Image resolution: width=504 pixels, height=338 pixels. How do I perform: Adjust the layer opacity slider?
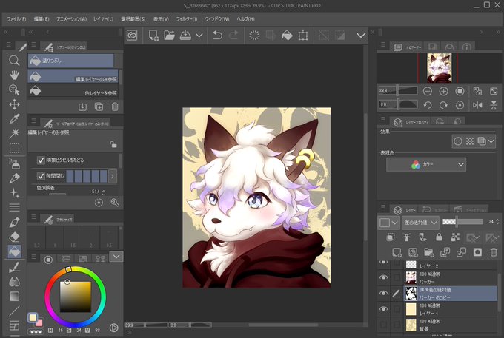point(462,222)
